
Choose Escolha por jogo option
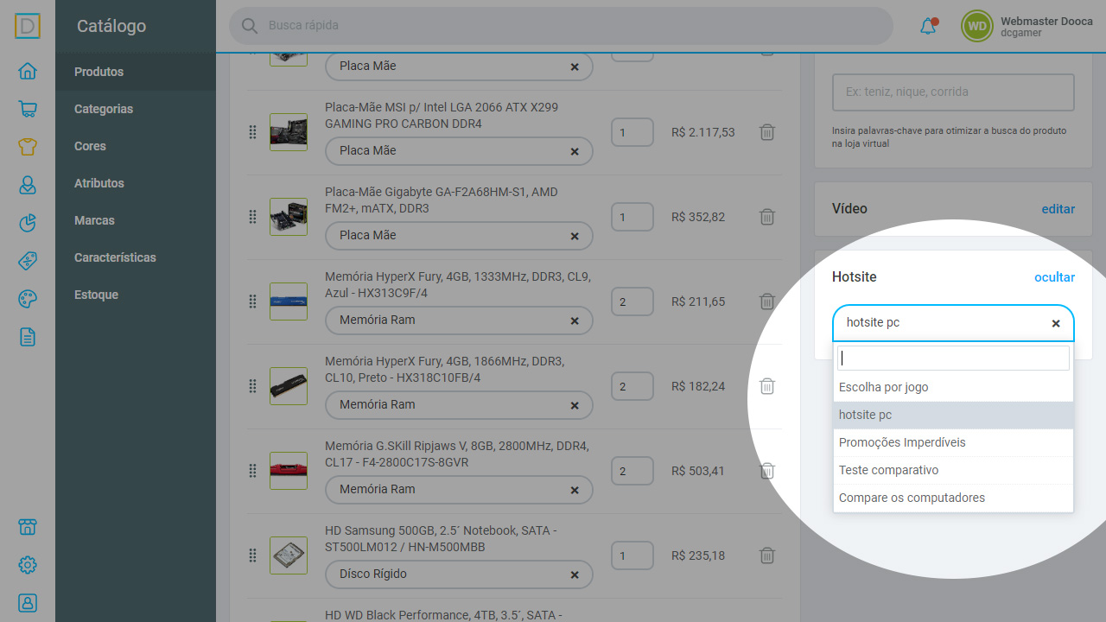click(x=953, y=387)
